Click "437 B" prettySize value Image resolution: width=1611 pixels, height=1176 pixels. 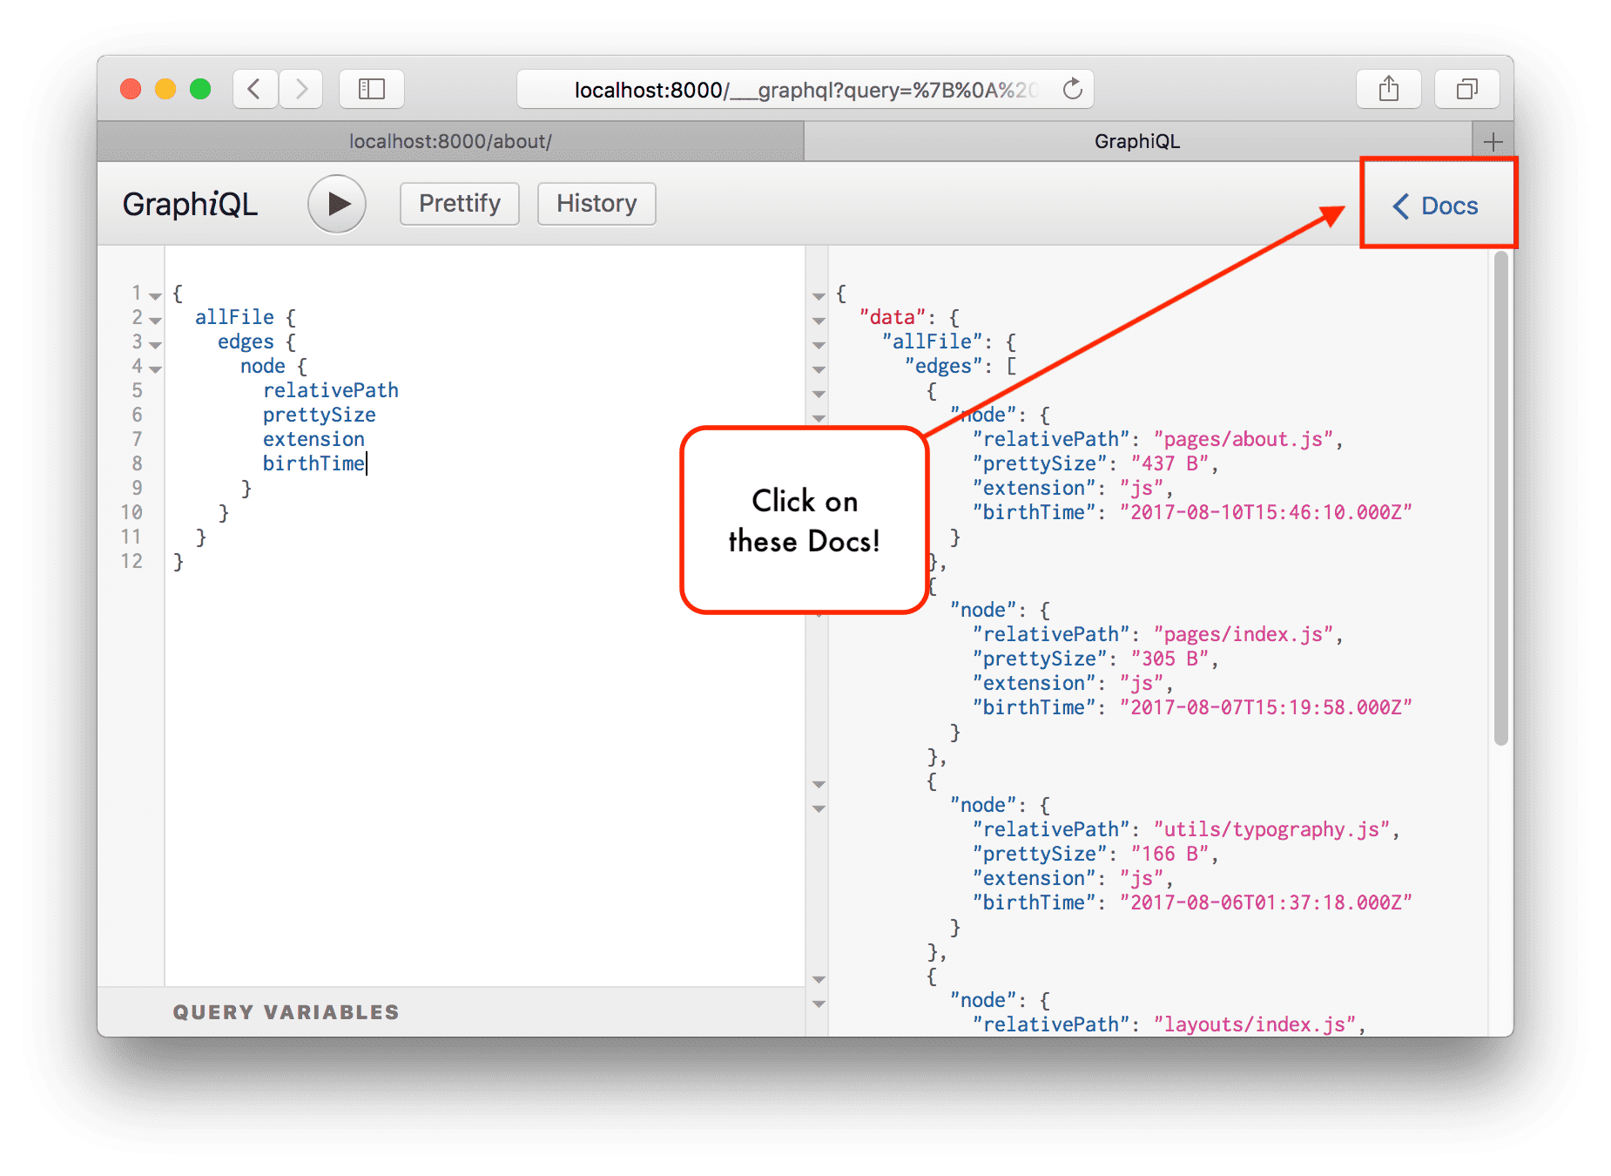point(1170,463)
